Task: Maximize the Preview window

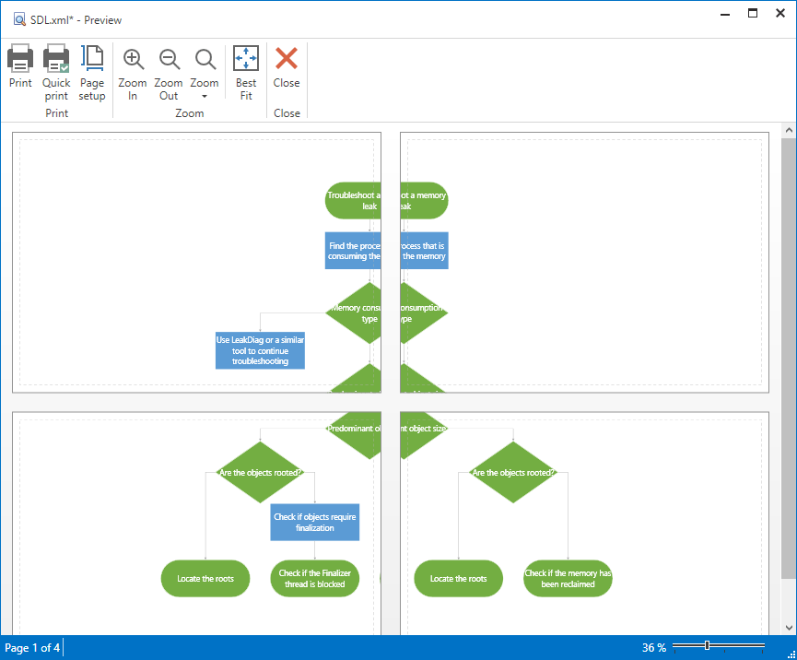Action: coord(753,14)
